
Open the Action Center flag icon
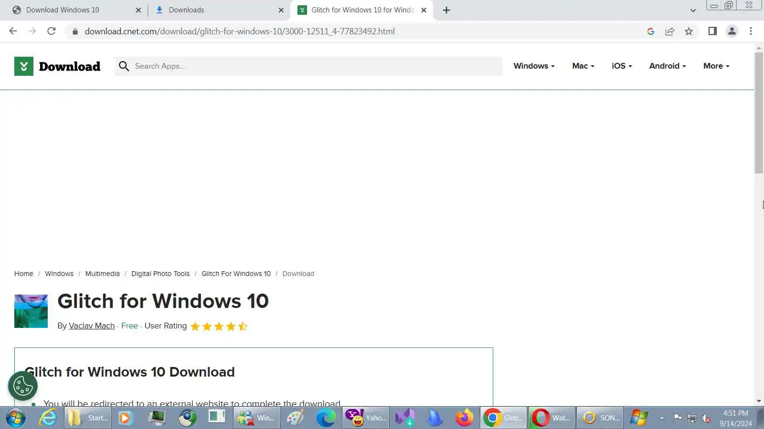677,418
